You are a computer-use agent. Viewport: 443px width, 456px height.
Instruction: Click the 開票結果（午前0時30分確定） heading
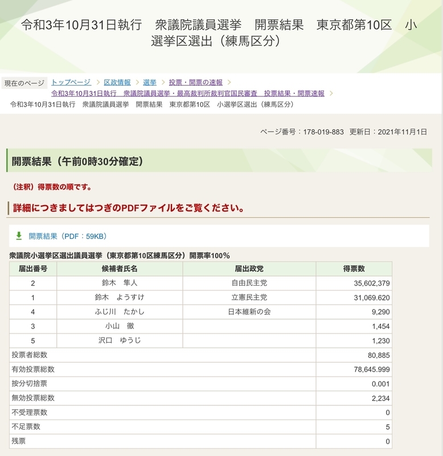tap(77, 161)
